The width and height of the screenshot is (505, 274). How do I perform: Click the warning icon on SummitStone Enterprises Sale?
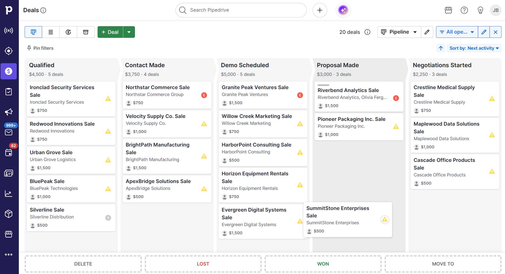pyautogui.click(x=385, y=220)
